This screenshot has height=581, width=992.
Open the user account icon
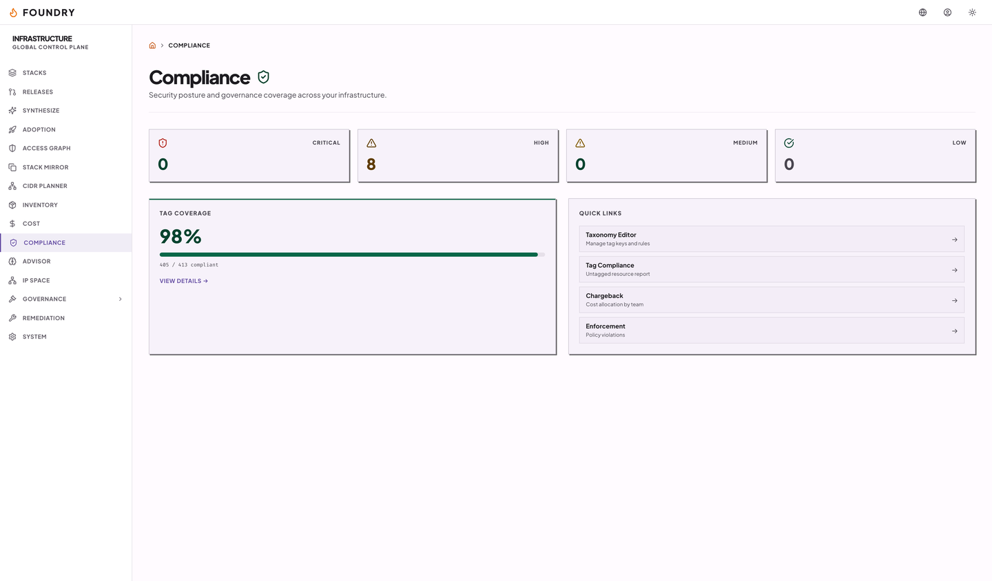point(948,12)
